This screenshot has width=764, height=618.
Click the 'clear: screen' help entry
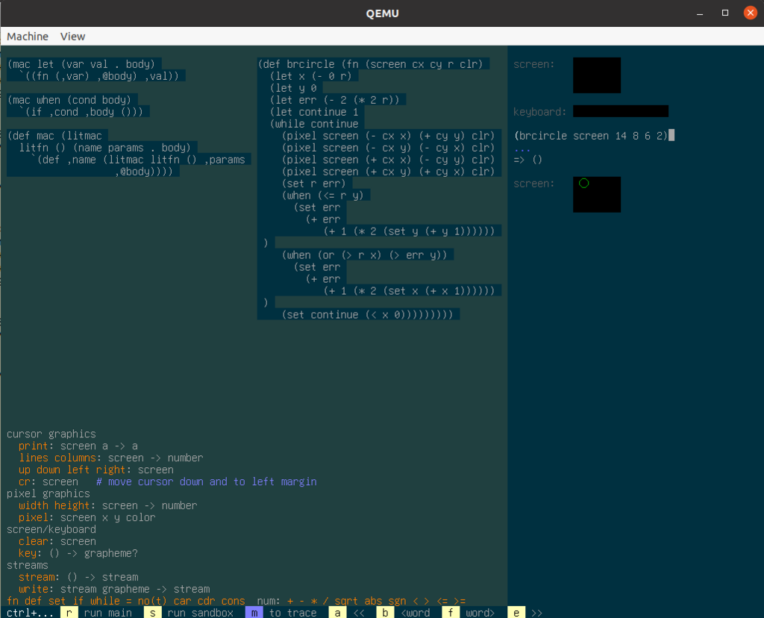(57, 541)
